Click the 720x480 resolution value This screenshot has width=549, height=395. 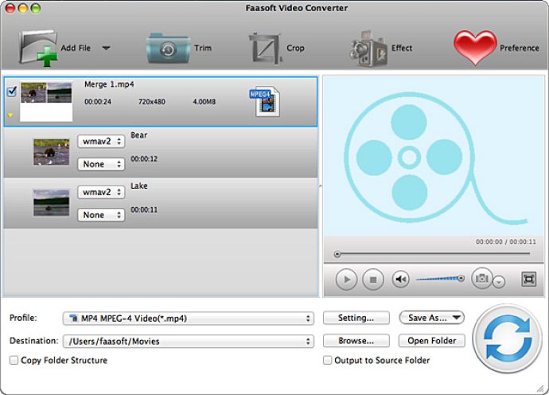pyautogui.click(x=152, y=102)
